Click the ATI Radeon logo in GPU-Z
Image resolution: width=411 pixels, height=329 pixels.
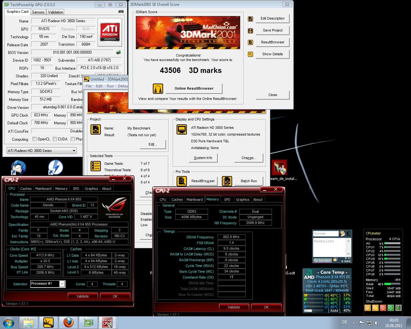[110, 32]
